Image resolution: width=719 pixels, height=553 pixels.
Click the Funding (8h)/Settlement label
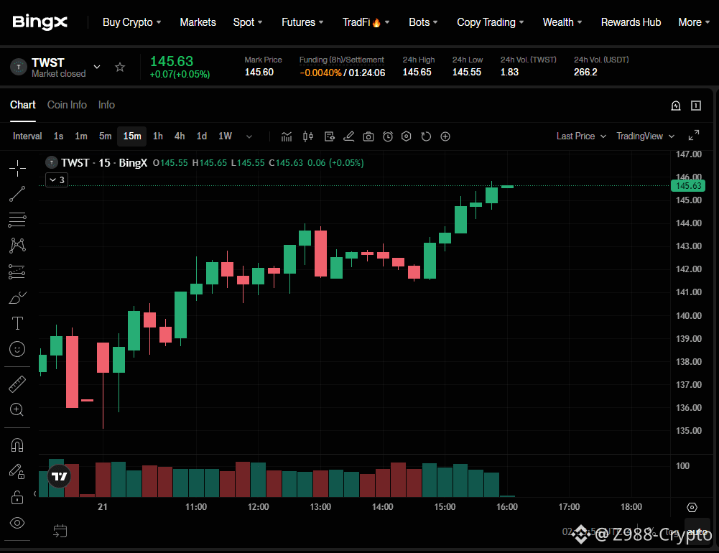pyautogui.click(x=342, y=60)
